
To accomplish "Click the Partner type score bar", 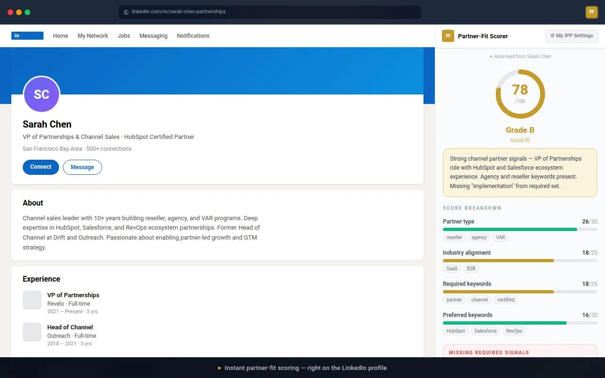I will (x=520, y=229).
